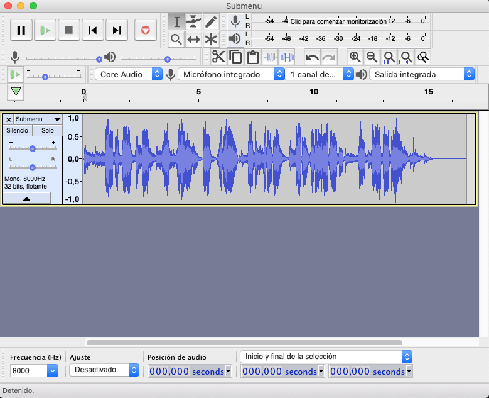Viewport: 489px width, 398px height.
Task: Click the green timeline pinned-head triangle
Action: pos(16,92)
